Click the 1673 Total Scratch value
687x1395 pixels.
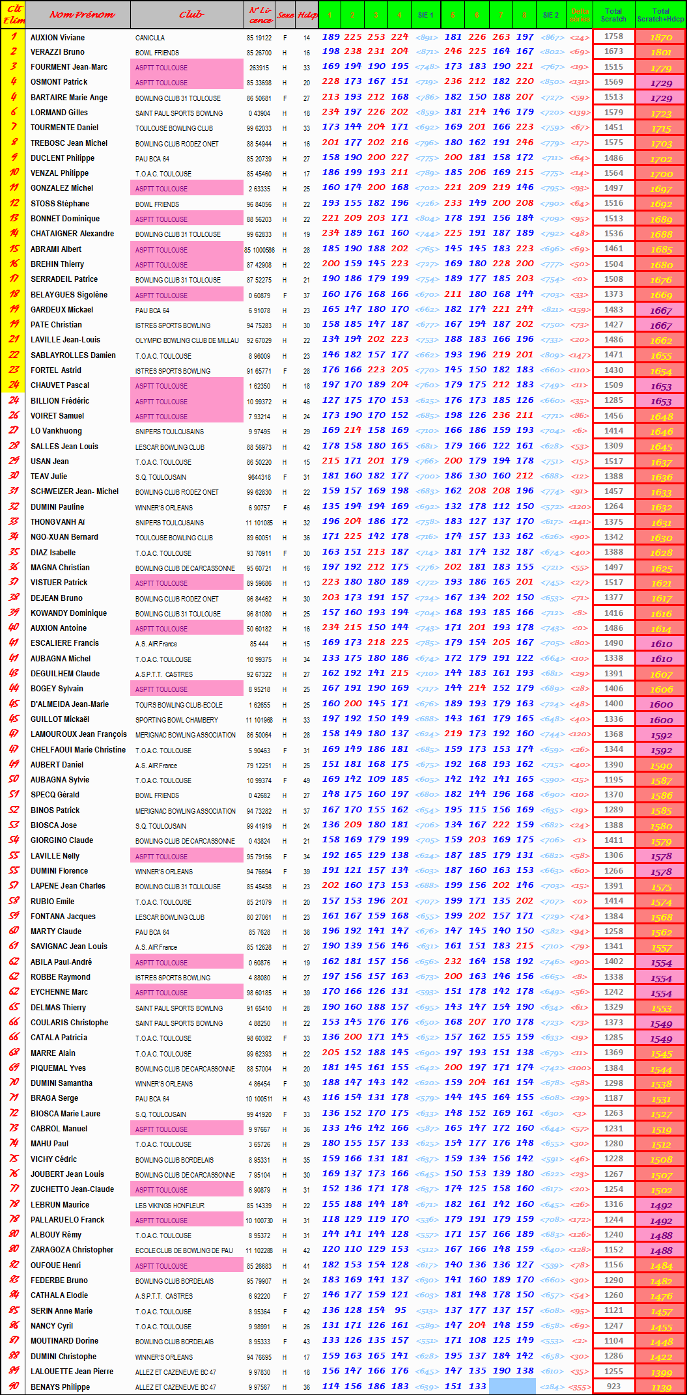[613, 51]
